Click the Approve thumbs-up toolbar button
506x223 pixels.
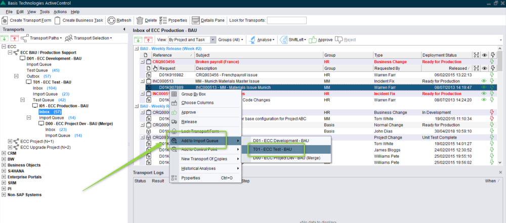(x=320, y=39)
